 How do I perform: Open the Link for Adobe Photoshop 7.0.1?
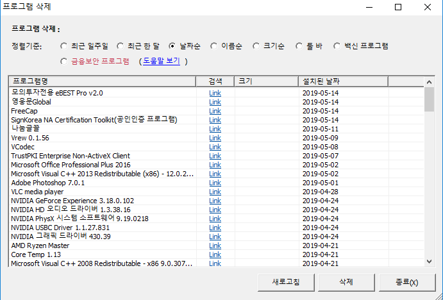click(x=215, y=183)
